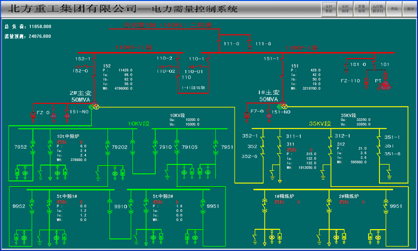Click the 110 bus-tie breaker
This screenshot has height=251, width=418.
pos(177,77)
